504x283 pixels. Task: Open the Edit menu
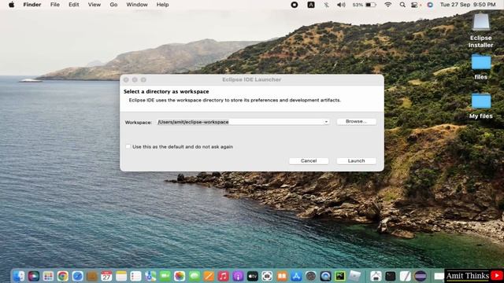click(73, 5)
